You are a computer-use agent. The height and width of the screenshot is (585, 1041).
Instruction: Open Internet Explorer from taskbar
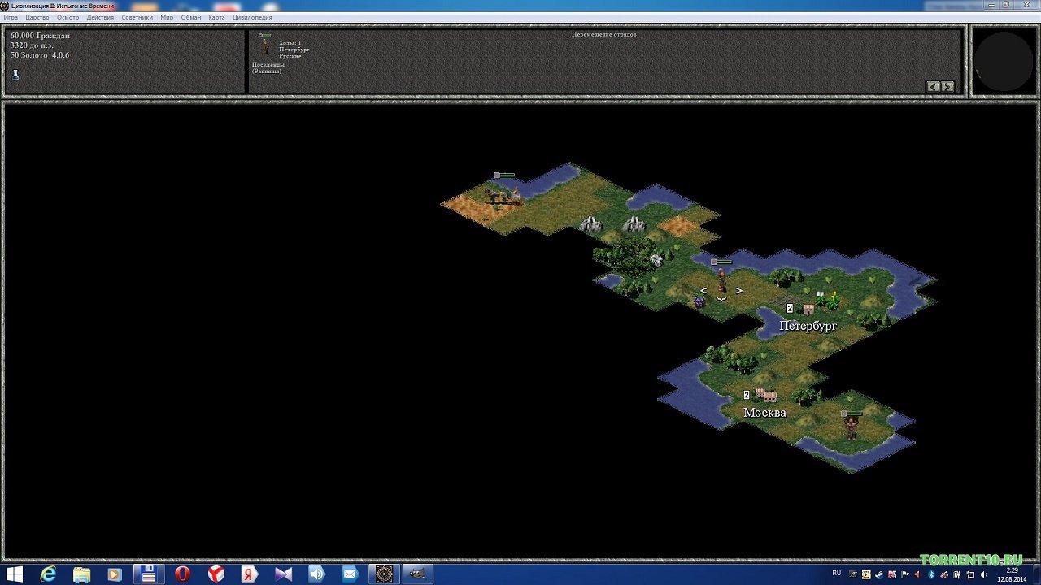[x=48, y=574]
